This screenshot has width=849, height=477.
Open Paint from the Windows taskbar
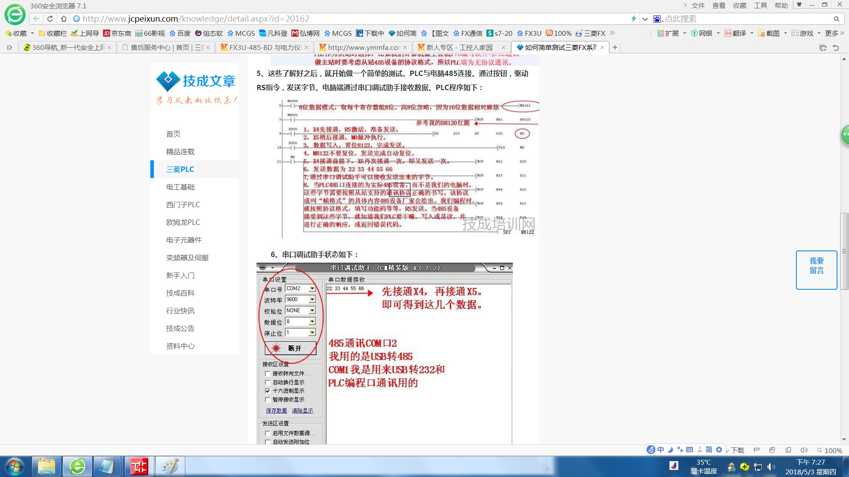click(x=170, y=466)
